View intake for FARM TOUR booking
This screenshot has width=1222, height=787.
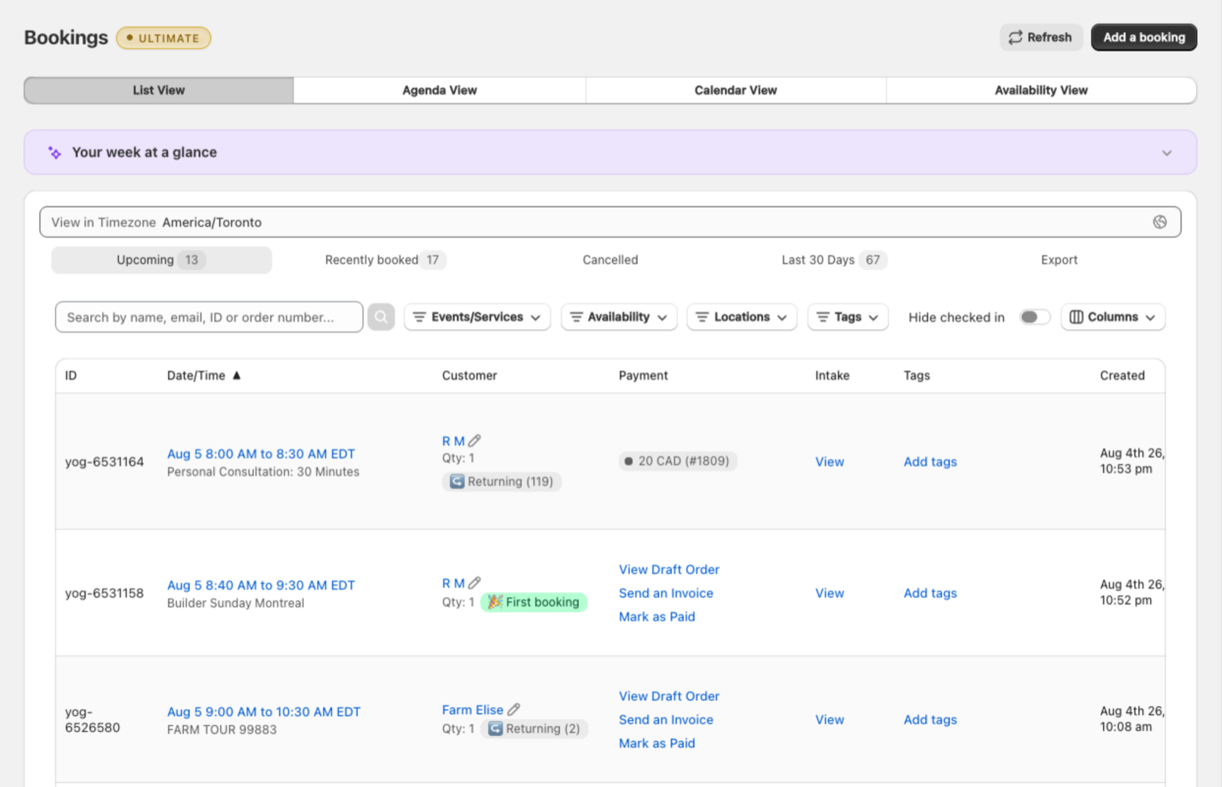coord(829,720)
